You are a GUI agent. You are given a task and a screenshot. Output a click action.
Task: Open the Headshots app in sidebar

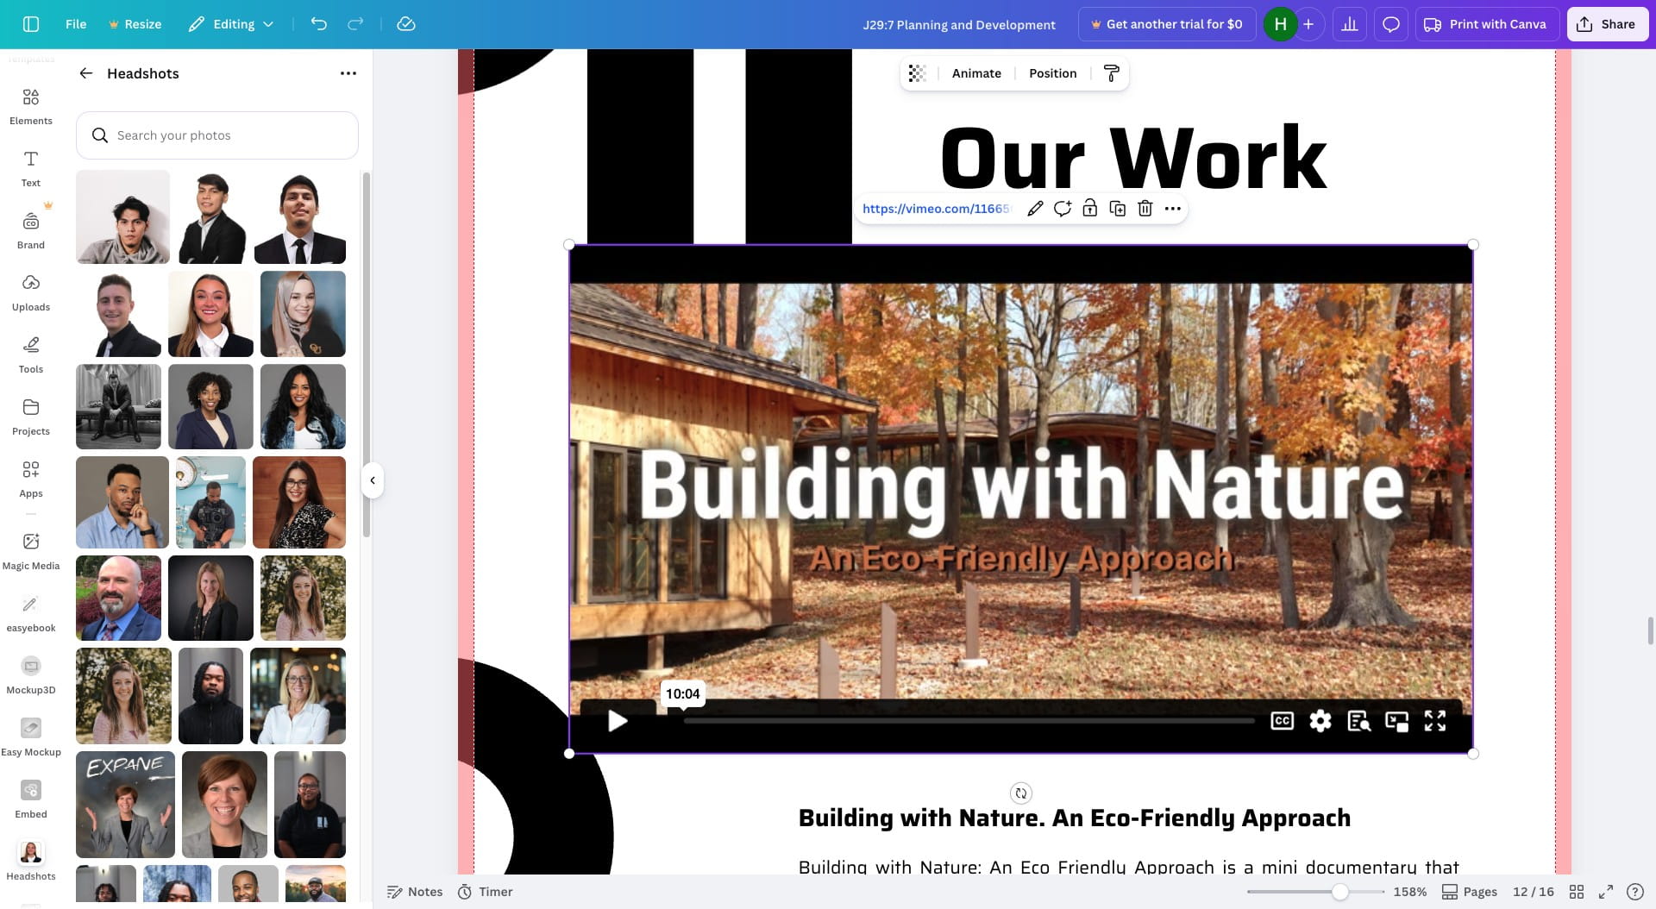pos(31,862)
